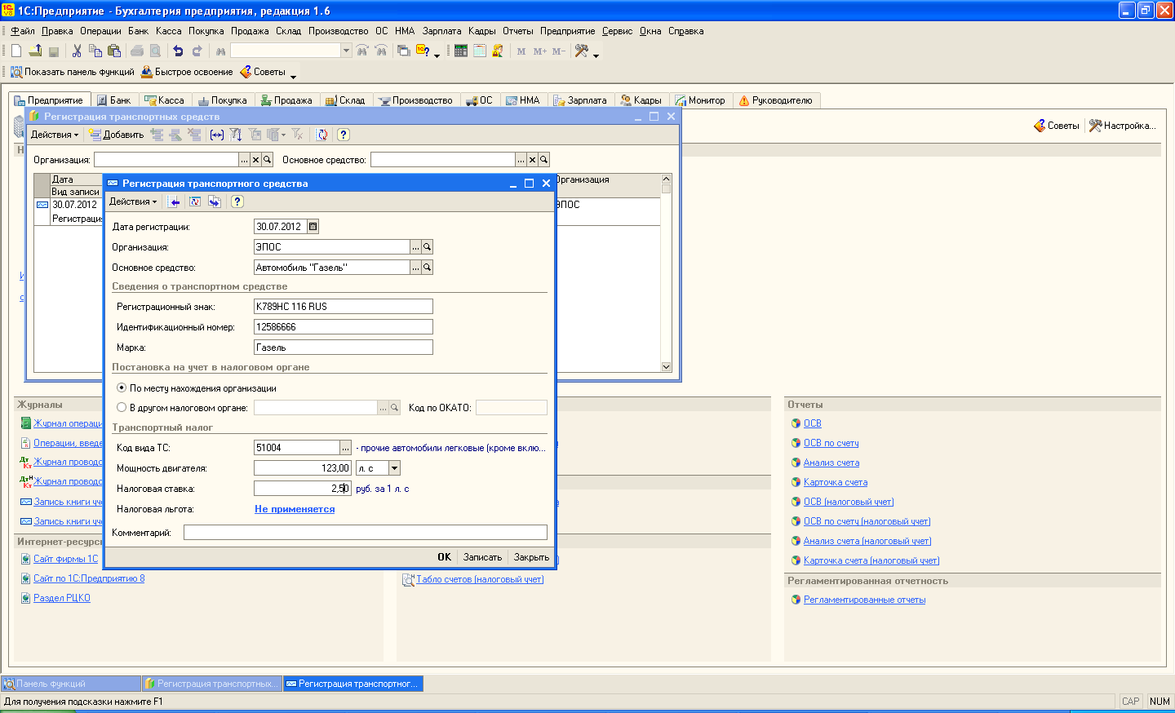The height and width of the screenshot is (713, 1175).
Task: Expand the engine power unit 'л. с' dropdown
Action: coord(395,468)
